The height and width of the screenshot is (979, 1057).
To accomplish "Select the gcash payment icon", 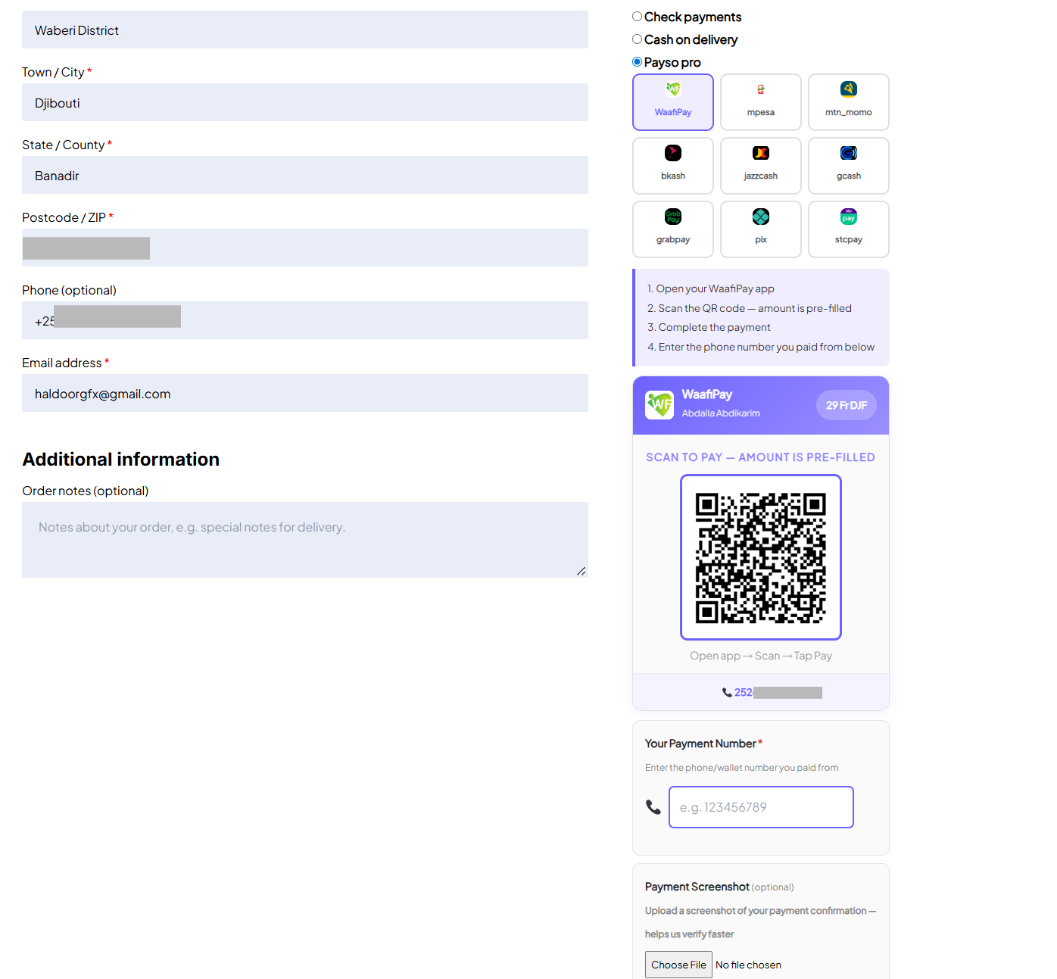I will click(848, 165).
